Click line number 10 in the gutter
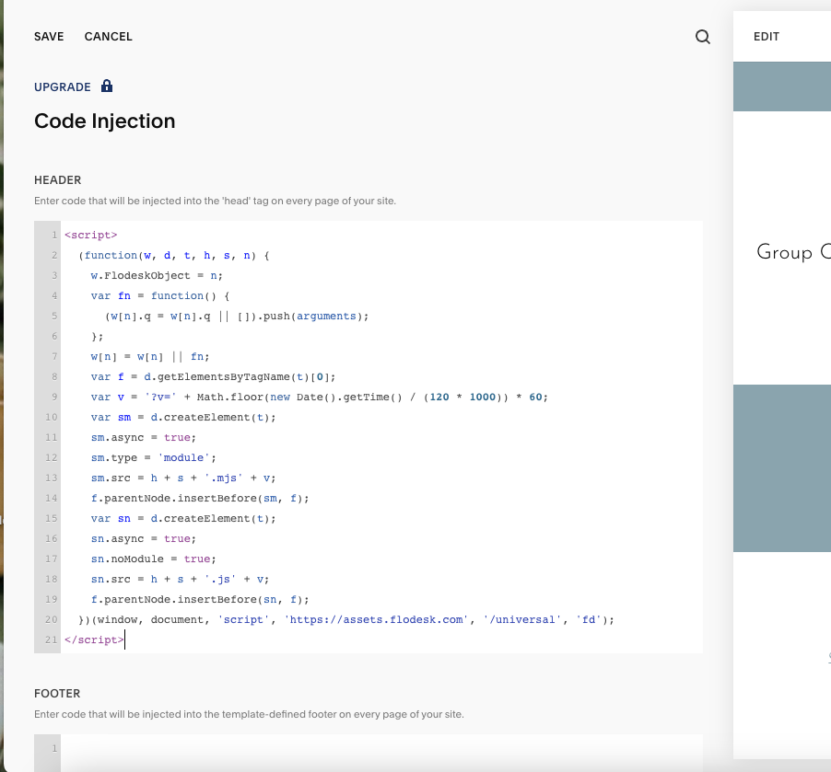The height and width of the screenshot is (772, 831). tap(50, 417)
